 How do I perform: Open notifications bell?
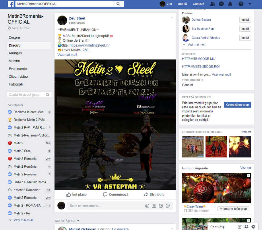click(x=230, y=4)
